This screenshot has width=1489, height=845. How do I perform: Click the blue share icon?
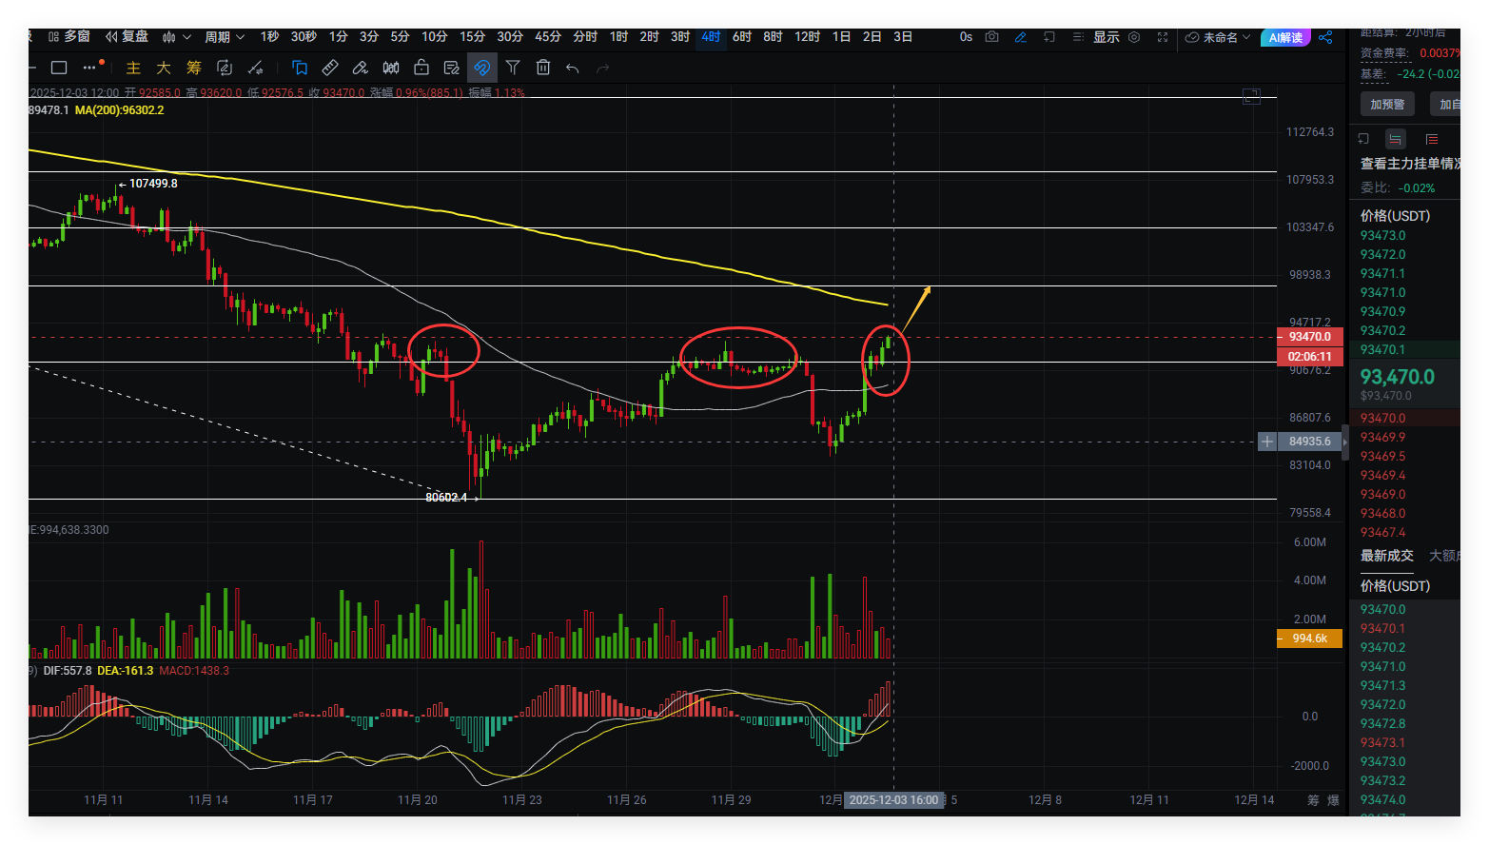(1325, 37)
